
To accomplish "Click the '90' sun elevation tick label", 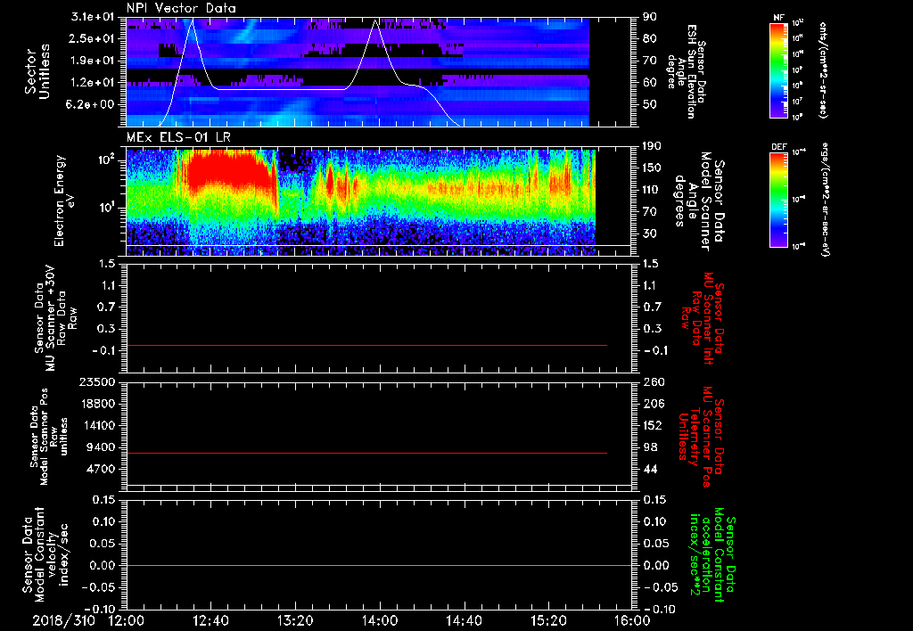I will (649, 17).
